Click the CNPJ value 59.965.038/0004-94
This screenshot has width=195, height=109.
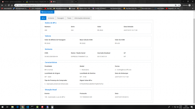coord(51,57)
